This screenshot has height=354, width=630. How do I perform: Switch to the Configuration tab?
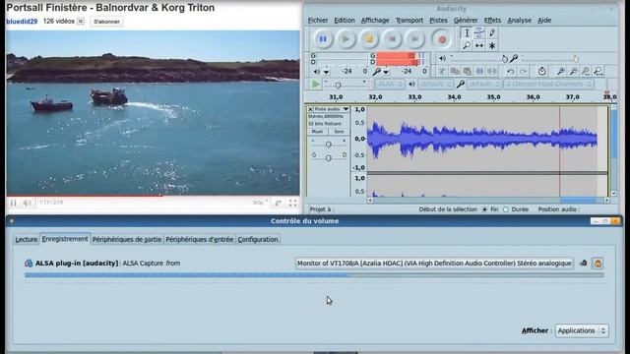click(258, 239)
